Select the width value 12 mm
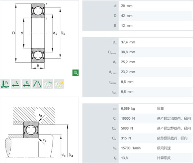 127,25
